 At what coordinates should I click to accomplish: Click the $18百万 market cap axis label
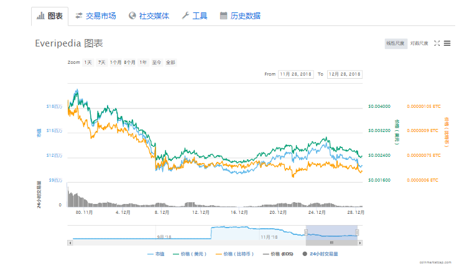pos(54,106)
